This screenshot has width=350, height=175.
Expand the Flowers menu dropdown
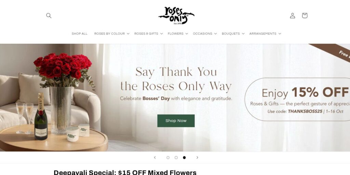click(178, 34)
